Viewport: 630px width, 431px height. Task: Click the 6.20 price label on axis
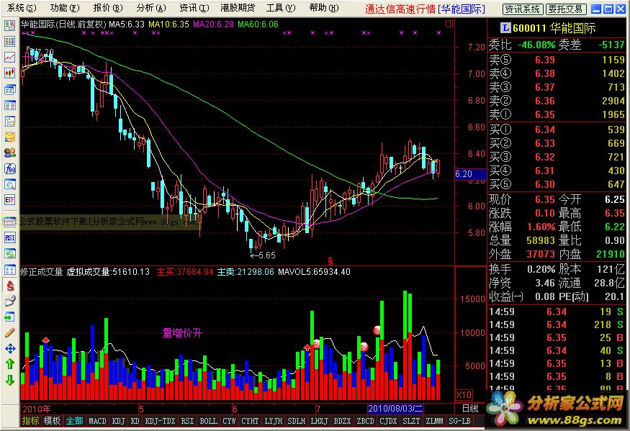coord(470,174)
